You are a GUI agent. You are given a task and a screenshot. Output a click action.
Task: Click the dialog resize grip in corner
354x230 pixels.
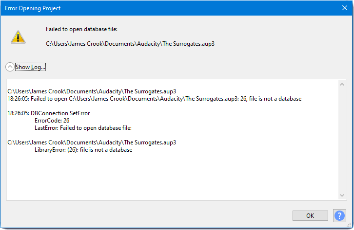point(349,225)
